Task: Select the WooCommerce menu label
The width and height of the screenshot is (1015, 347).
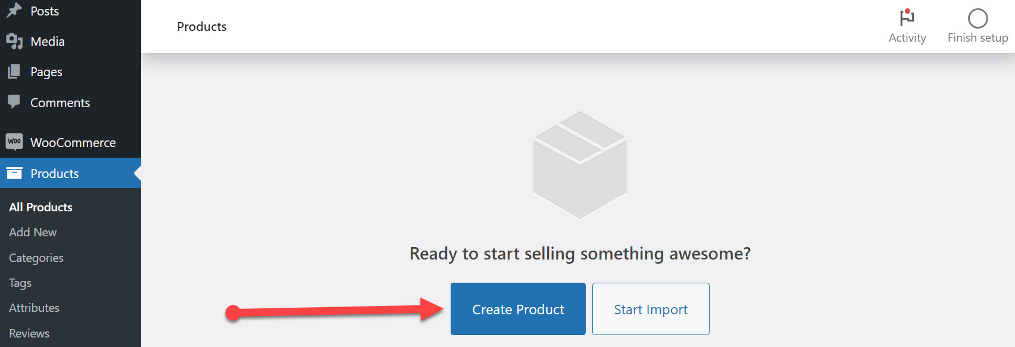Action: [73, 142]
